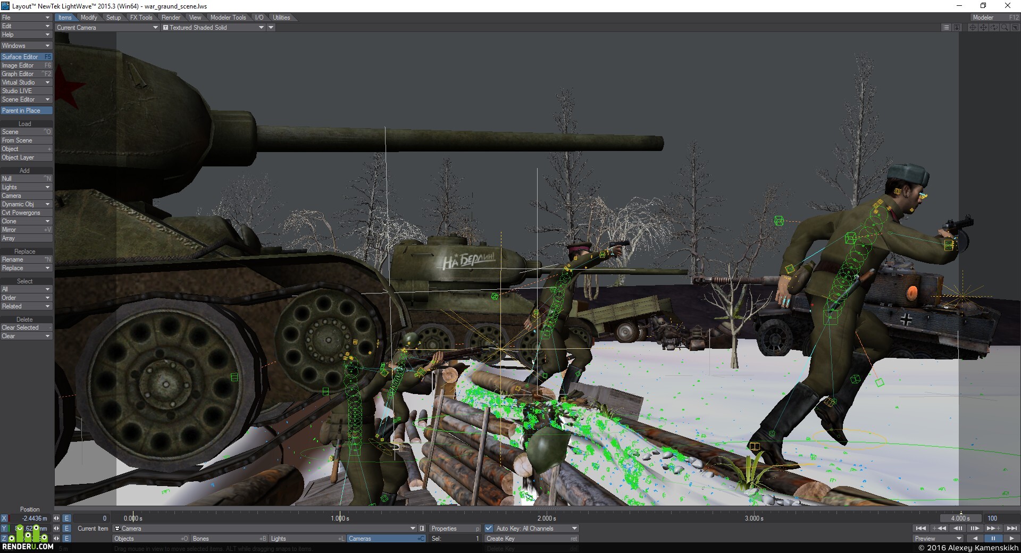Viewport: 1021px width, 553px height.
Task: Jump to first frame in transport controls
Action: pos(921,529)
